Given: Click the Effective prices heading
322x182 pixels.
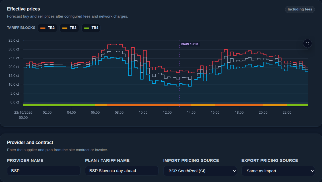Looking at the screenshot, I should coord(23,9).
